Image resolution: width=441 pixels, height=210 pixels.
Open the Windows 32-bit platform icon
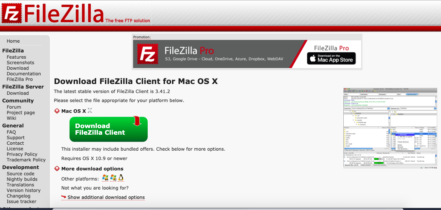113,178
